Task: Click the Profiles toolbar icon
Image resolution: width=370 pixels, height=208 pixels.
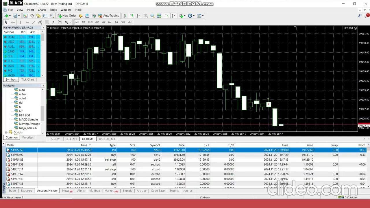Action: (x=15, y=16)
